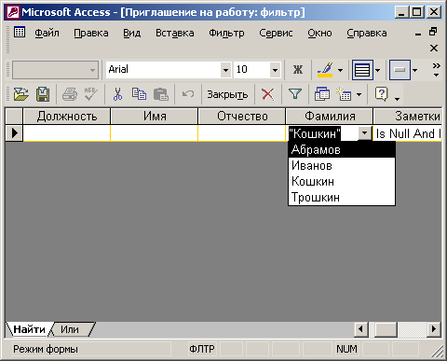Click the fill/back color paint icon

(325, 70)
